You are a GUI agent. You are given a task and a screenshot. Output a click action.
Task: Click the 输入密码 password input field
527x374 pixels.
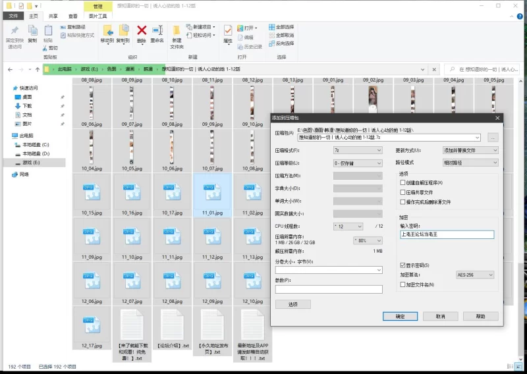pyautogui.click(x=446, y=234)
